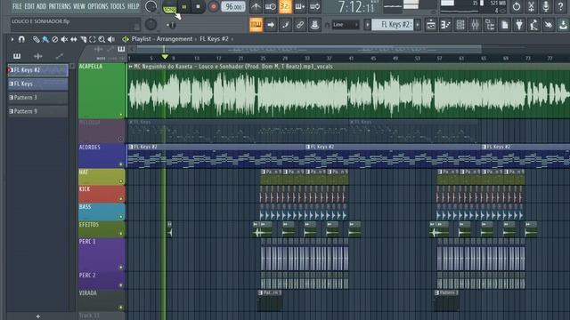The image size is (570, 320).
Task: Select Pattern 3 in the pattern list
Action: click(x=37, y=98)
